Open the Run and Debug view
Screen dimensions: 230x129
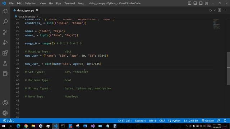click(x=5, y=43)
